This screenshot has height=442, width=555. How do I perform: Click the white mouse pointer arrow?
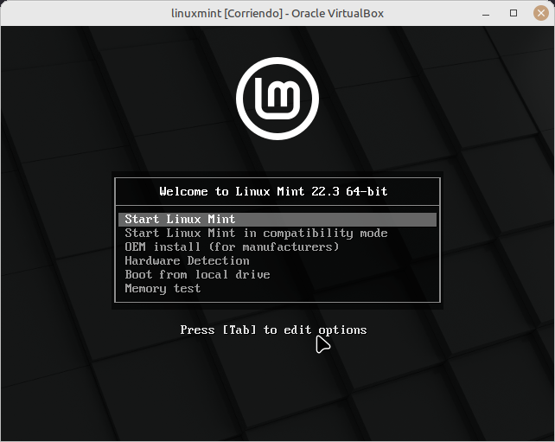(322, 343)
